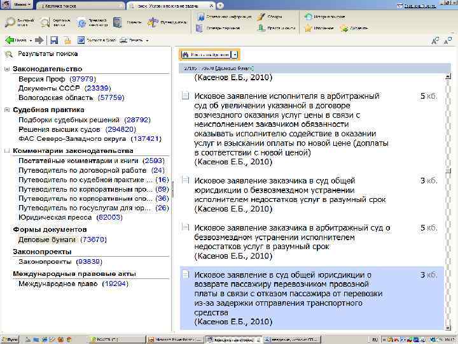Go back with the green Назад arrow

tap(10, 40)
